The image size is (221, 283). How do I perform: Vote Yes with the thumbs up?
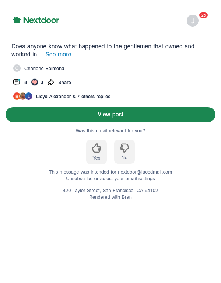[x=97, y=152]
